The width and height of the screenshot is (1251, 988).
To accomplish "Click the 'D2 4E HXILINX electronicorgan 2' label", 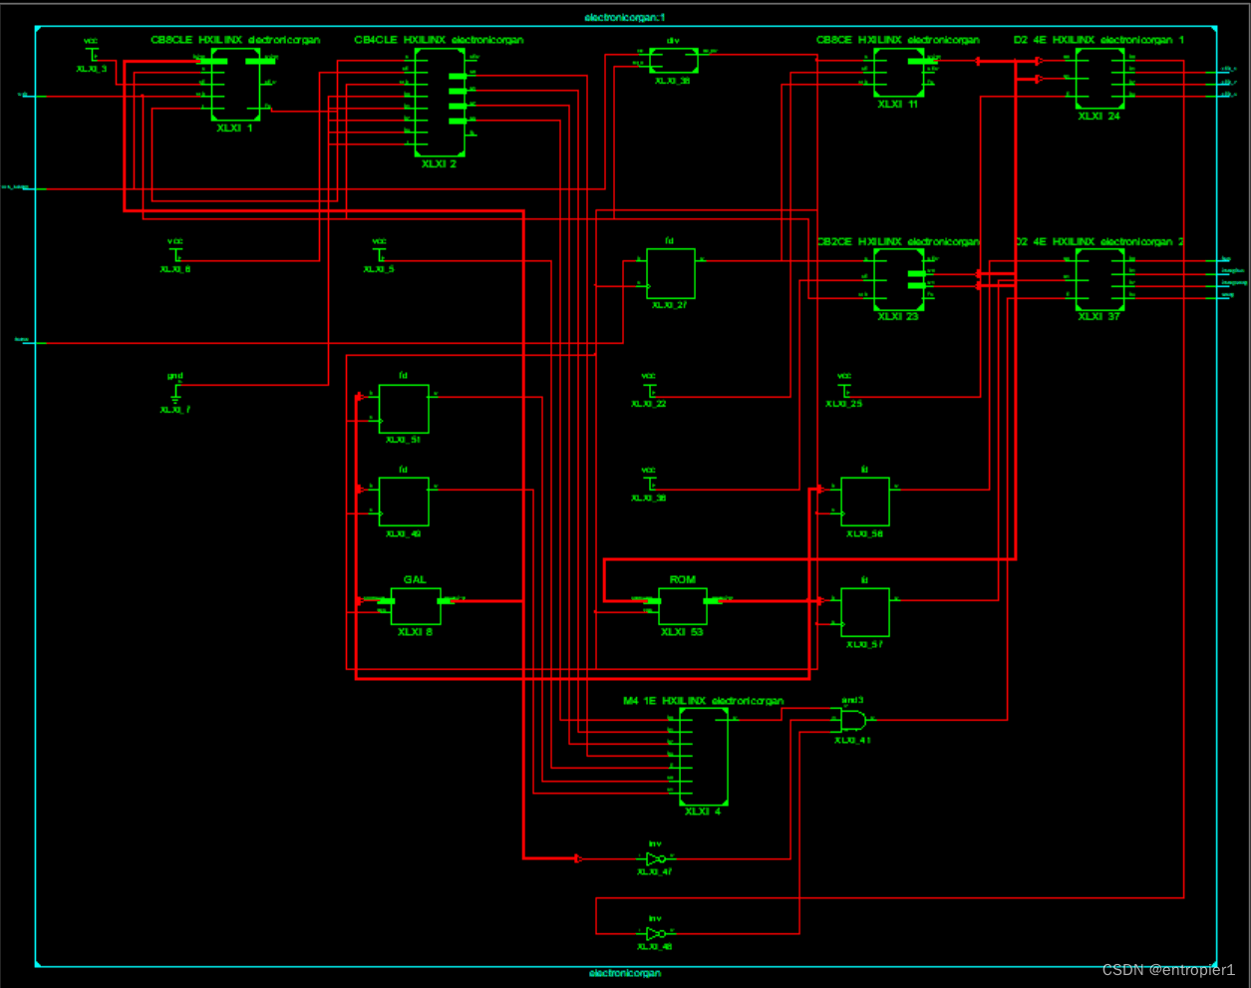I will point(1099,241).
